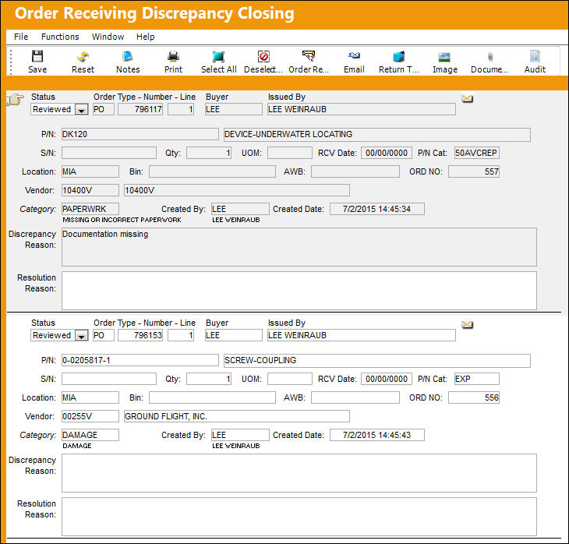Click Bin field for order 796117
Image resolution: width=569 pixels, height=544 pixels.
[x=212, y=171]
